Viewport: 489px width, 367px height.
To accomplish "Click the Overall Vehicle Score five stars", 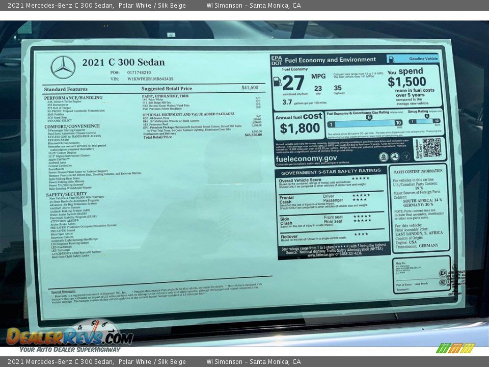I will tap(360, 178).
